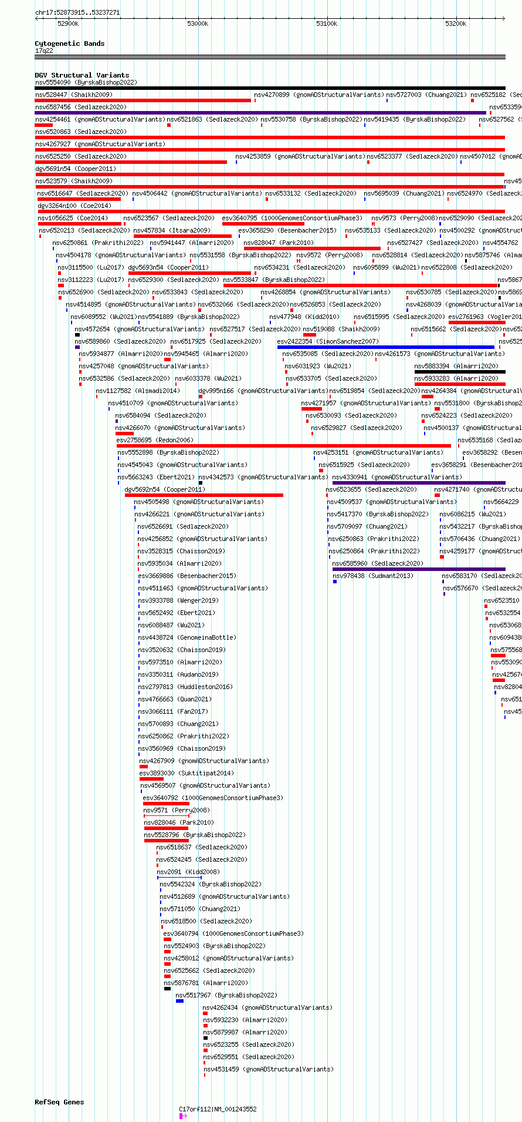
Task: Open variant nsv2797813 (Huddleston2016)
Action: [x=185, y=687]
